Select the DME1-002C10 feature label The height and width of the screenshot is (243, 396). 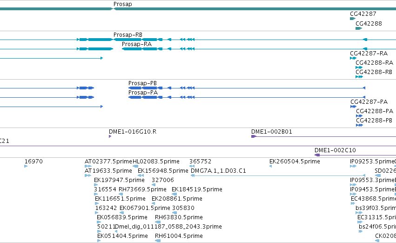tap(335, 150)
